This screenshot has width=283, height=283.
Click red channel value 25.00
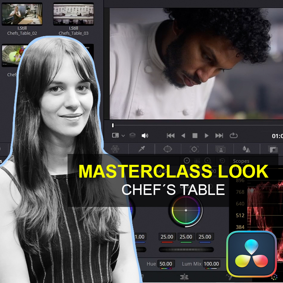[167, 237]
